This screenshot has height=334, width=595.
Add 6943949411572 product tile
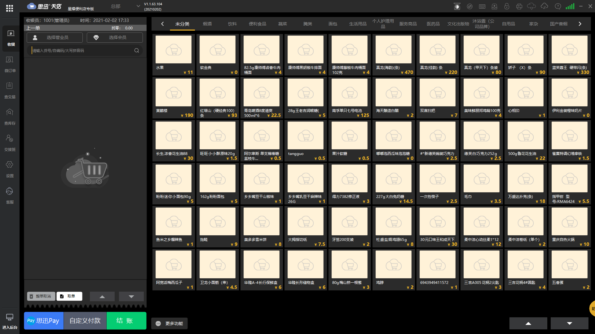pos(438,270)
